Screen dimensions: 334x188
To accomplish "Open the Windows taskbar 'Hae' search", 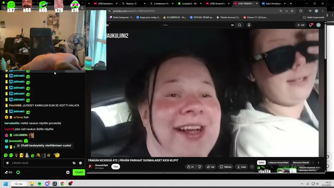I will (19, 184).
